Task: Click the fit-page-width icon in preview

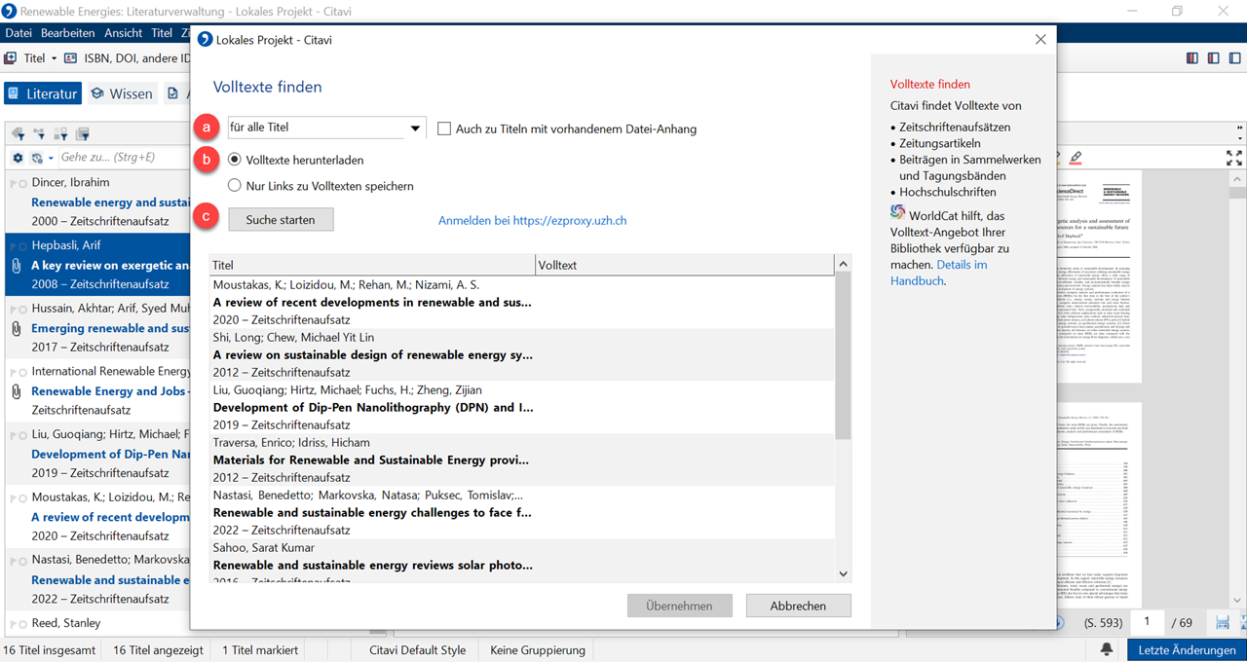Action: point(1222,622)
